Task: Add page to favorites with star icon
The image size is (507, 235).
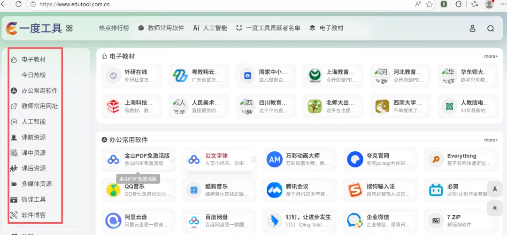Action: tap(430, 4)
